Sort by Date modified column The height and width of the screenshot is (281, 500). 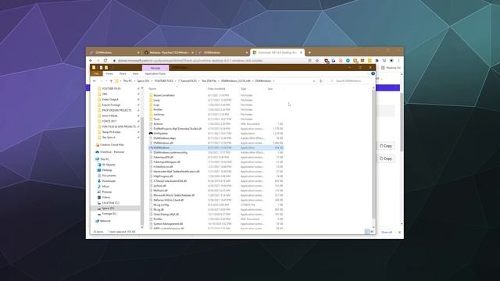[x=216, y=89]
